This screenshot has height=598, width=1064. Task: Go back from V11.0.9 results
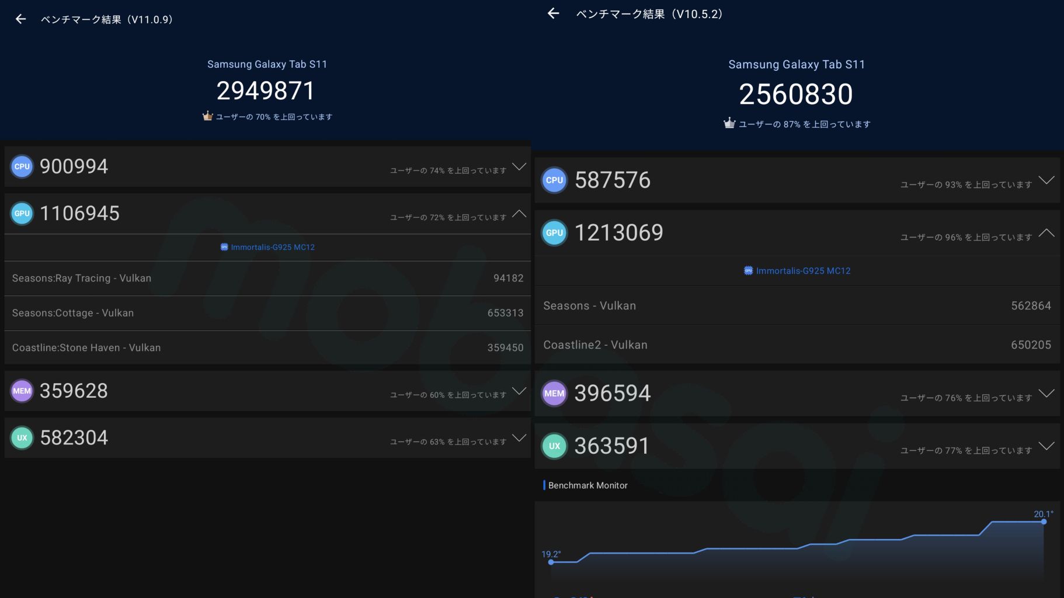(x=20, y=19)
